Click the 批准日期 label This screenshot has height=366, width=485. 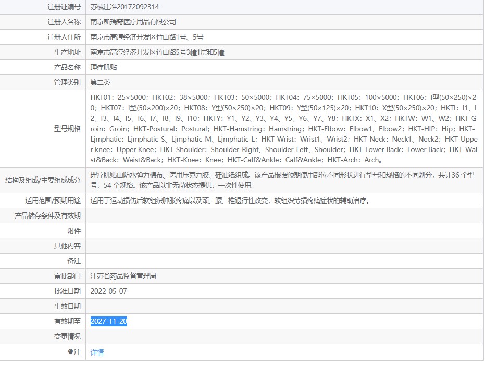click(x=67, y=291)
